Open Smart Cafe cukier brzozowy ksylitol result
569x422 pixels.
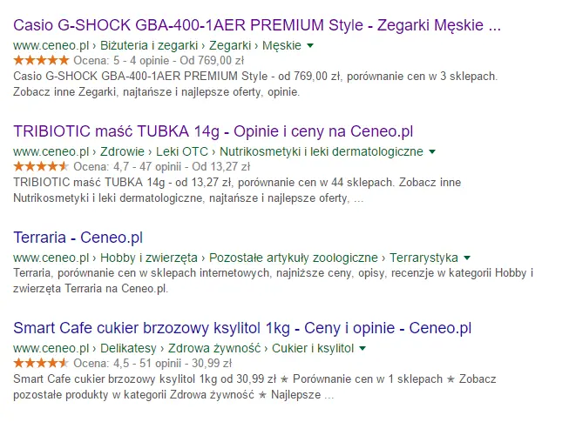click(x=242, y=328)
